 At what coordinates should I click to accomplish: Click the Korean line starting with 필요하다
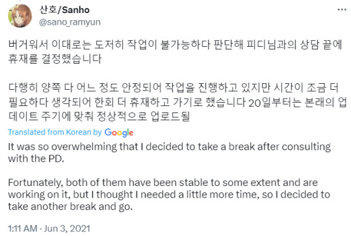click(177, 102)
